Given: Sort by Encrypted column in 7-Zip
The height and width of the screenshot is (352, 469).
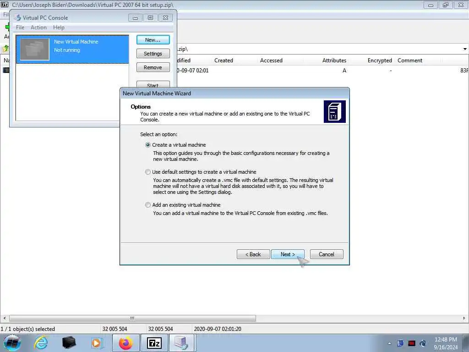Looking at the screenshot, I should 380,60.
